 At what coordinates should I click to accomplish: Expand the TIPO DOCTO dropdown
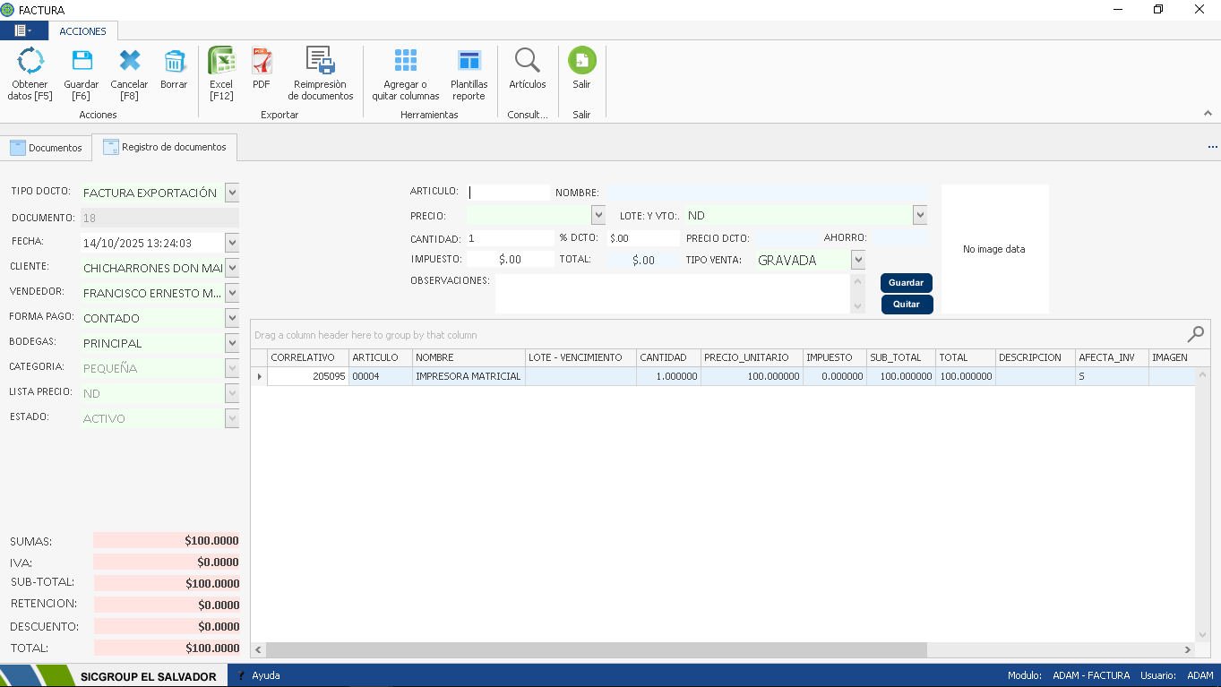pos(232,193)
